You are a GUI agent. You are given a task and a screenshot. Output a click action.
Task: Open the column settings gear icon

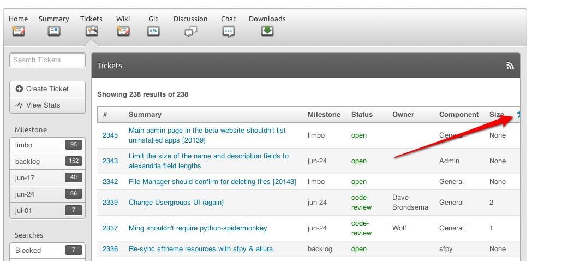(518, 115)
